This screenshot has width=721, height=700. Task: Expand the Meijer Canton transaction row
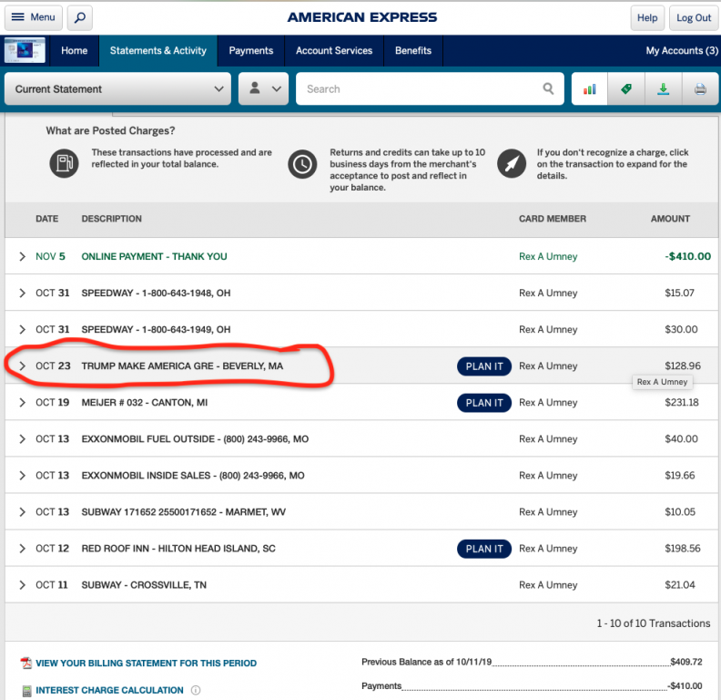23,403
